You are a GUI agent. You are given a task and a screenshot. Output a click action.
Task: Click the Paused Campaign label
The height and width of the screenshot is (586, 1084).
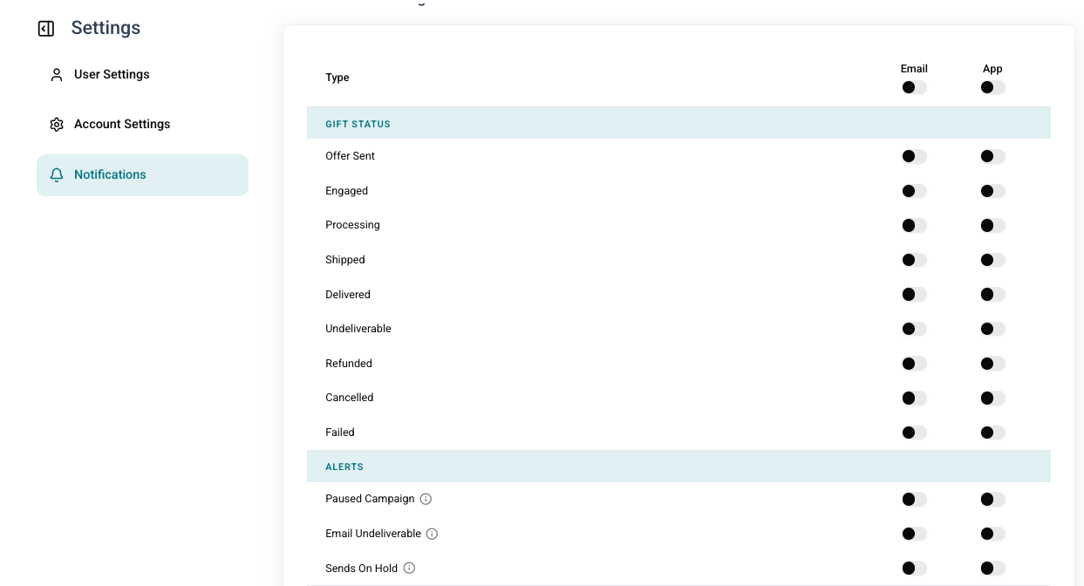coord(370,499)
